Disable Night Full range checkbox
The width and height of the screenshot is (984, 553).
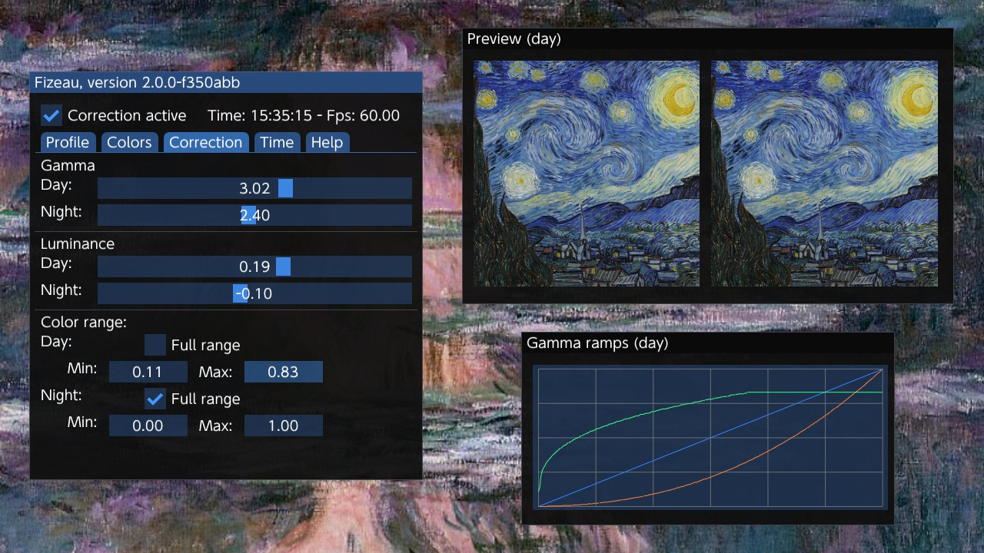(x=155, y=399)
